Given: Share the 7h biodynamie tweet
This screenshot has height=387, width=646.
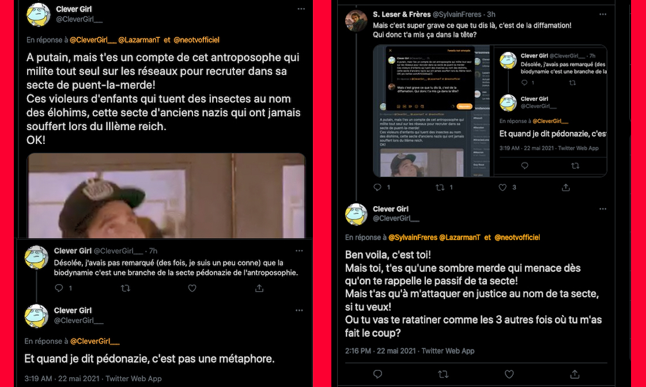Looking at the screenshot, I should click(259, 288).
